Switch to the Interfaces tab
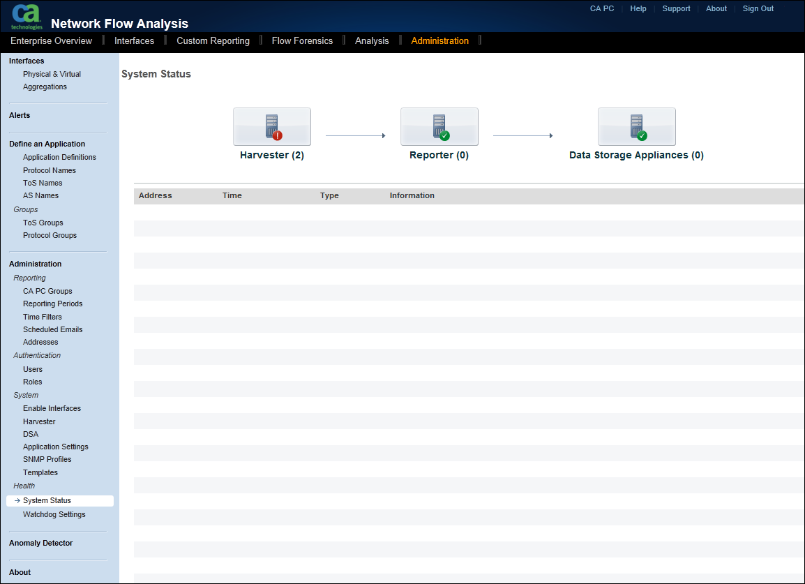805x584 pixels. tap(134, 40)
